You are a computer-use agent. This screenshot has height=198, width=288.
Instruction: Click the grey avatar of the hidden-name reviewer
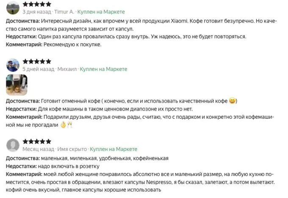(x=13, y=145)
